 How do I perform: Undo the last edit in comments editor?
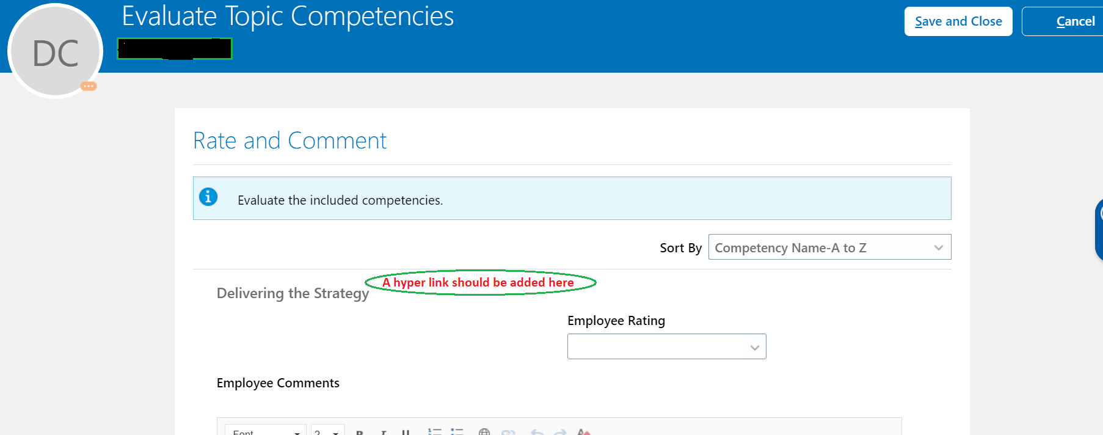[x=536, y=432]
